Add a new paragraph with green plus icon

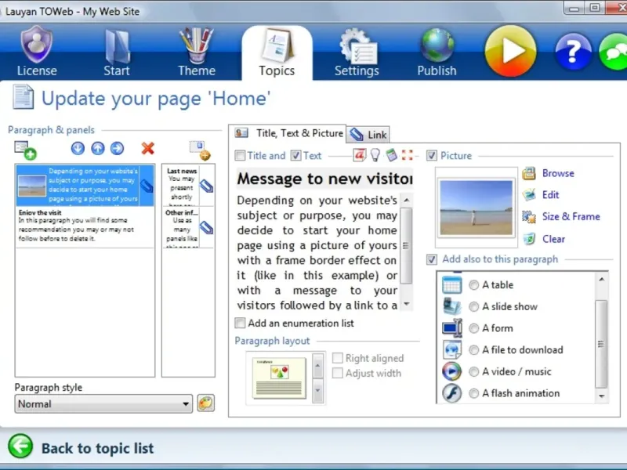click(25, 150)
